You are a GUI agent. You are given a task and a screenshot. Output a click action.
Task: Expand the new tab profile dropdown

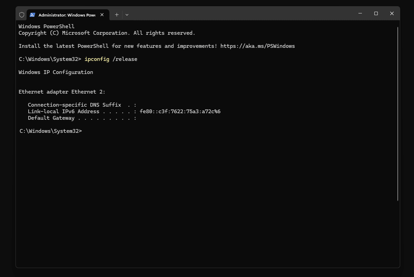(127, 15)
